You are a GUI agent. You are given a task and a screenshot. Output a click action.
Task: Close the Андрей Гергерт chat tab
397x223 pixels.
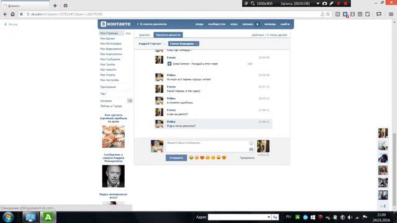click(x=164, y=44)
